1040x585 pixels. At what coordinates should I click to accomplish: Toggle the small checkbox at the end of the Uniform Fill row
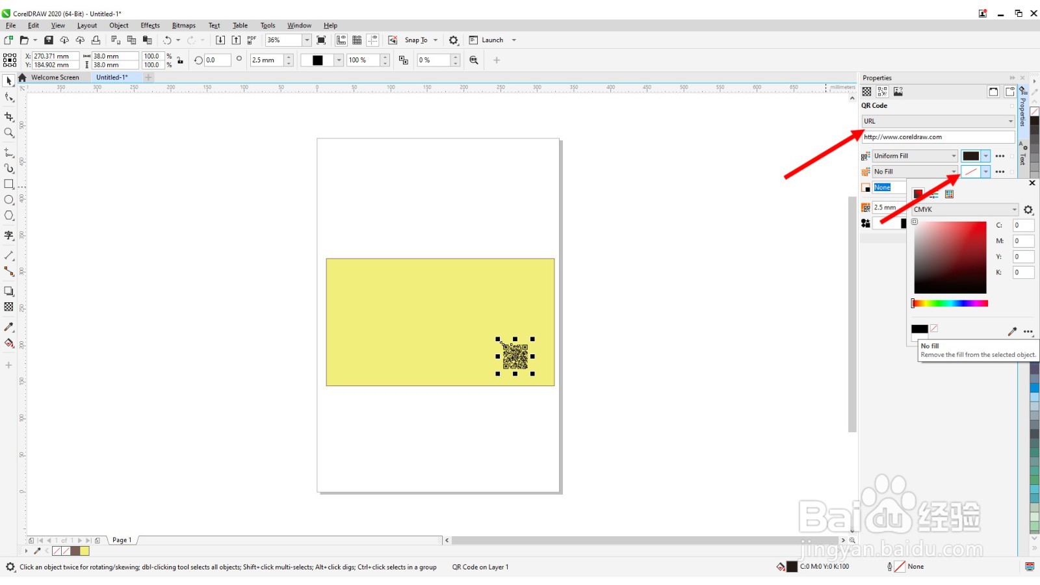click(x=1012, y=156)
